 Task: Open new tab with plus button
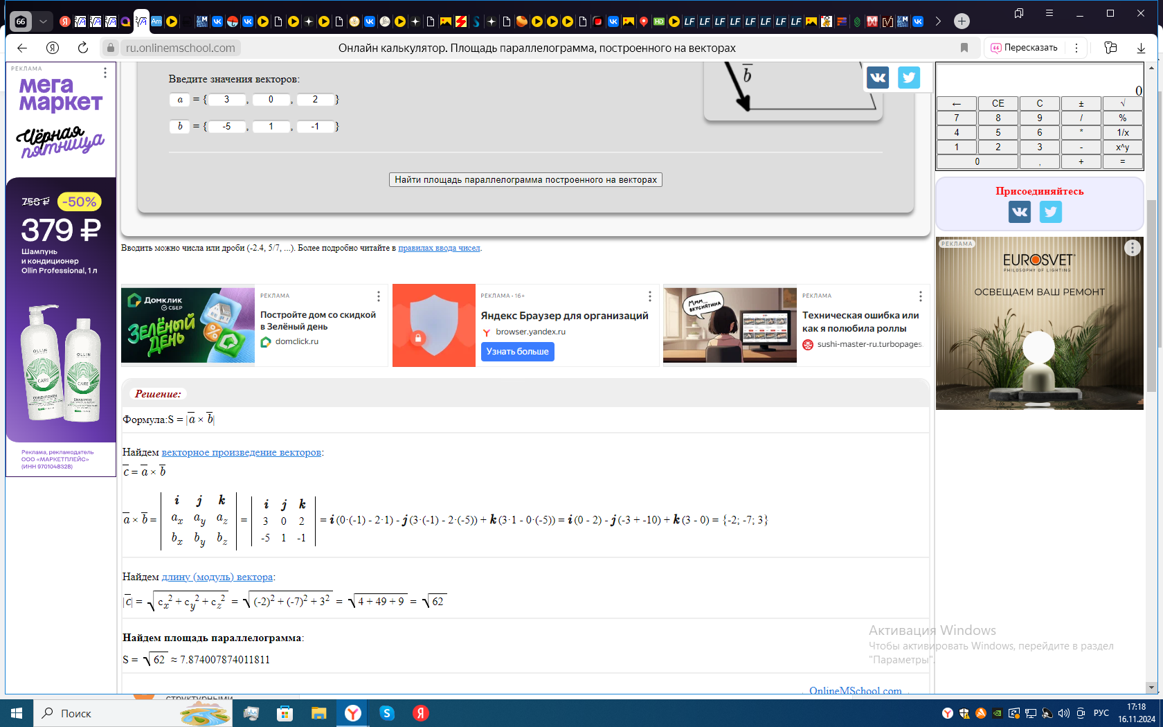click(x=962, y=21)
